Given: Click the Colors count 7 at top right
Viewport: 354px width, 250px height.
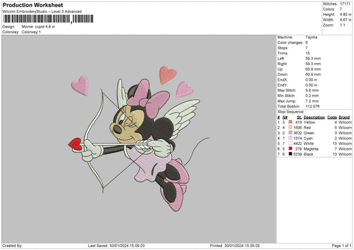Looking at the screenshot, I should 341,9.
